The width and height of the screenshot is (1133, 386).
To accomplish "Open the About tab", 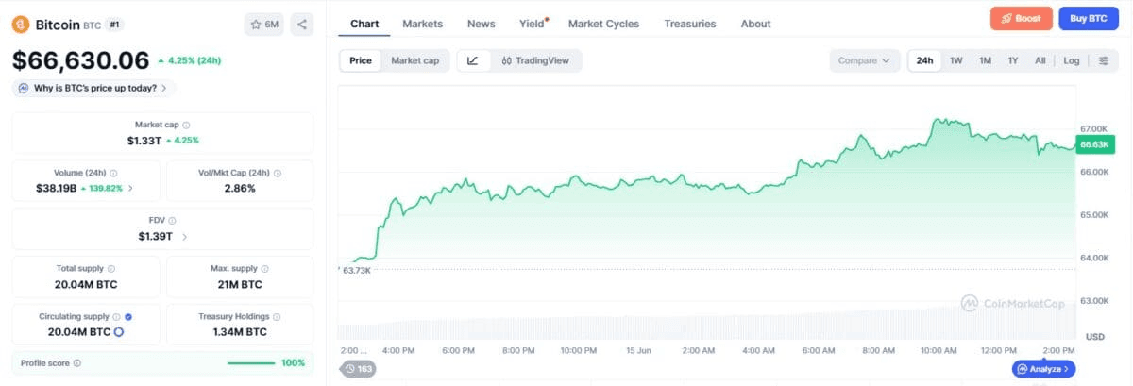I will click(x=755, y=24).
